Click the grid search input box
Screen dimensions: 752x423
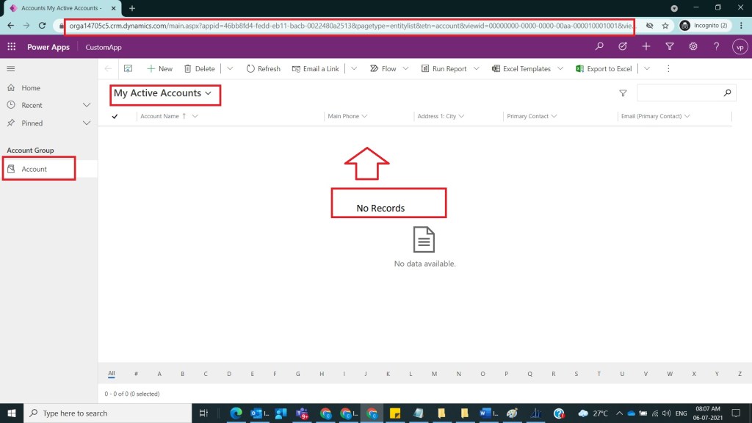[679, 93]
